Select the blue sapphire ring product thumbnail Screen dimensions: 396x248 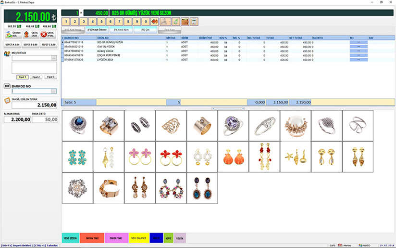click(x=77, y=125)
